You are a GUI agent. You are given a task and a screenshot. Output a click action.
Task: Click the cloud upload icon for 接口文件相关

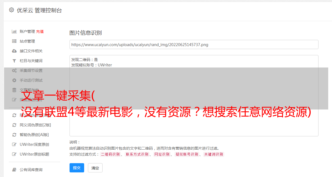tap(14, 51)
